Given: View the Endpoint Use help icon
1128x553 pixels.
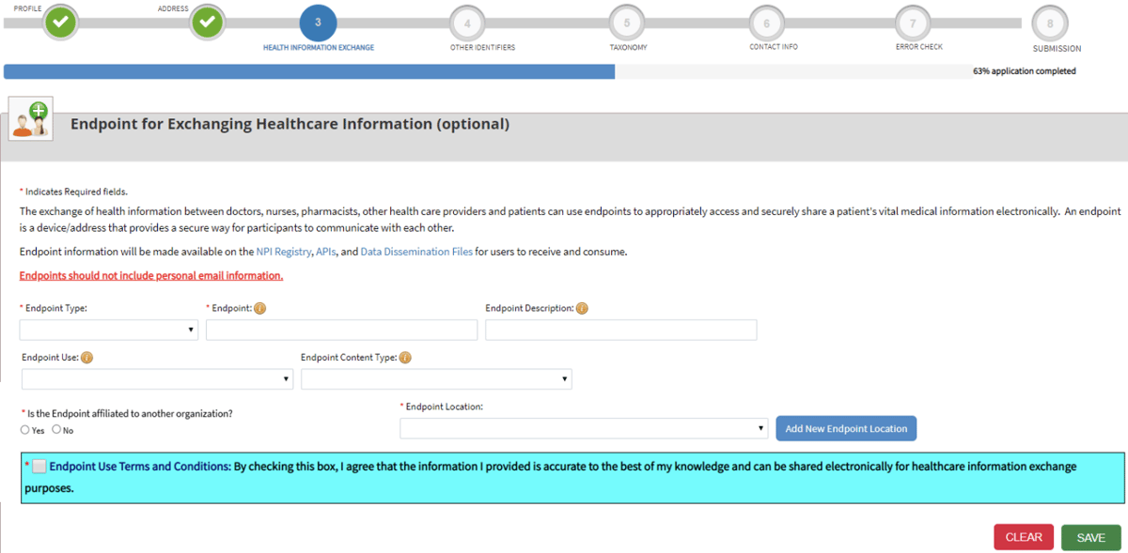Looking at the screenshot, I should click(x=86, y=357).
